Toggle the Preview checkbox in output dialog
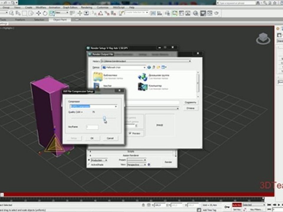This screenshot has height=212, width=283. coord(130,133)
